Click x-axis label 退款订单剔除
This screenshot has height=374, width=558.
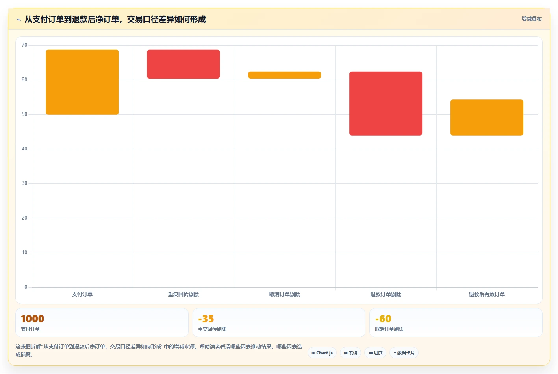pos(386,294)
